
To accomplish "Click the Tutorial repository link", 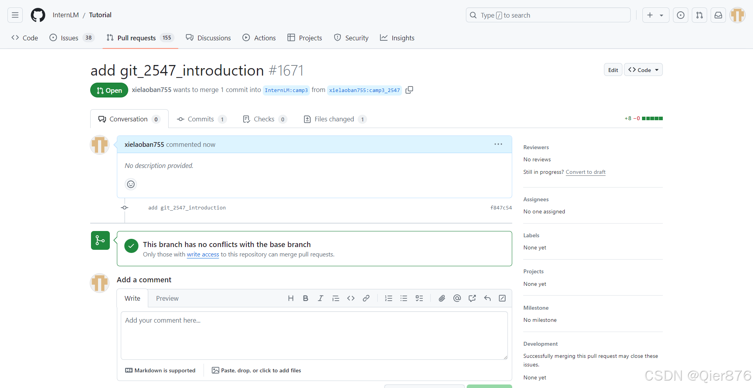I will coord(100,15).
